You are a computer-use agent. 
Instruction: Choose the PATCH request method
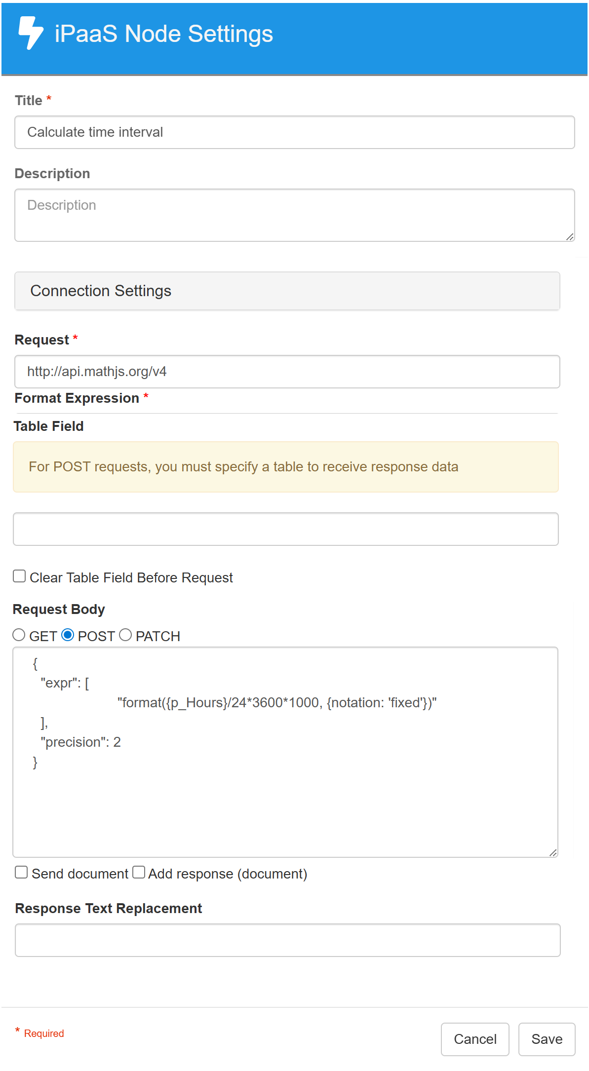point(125,635)
